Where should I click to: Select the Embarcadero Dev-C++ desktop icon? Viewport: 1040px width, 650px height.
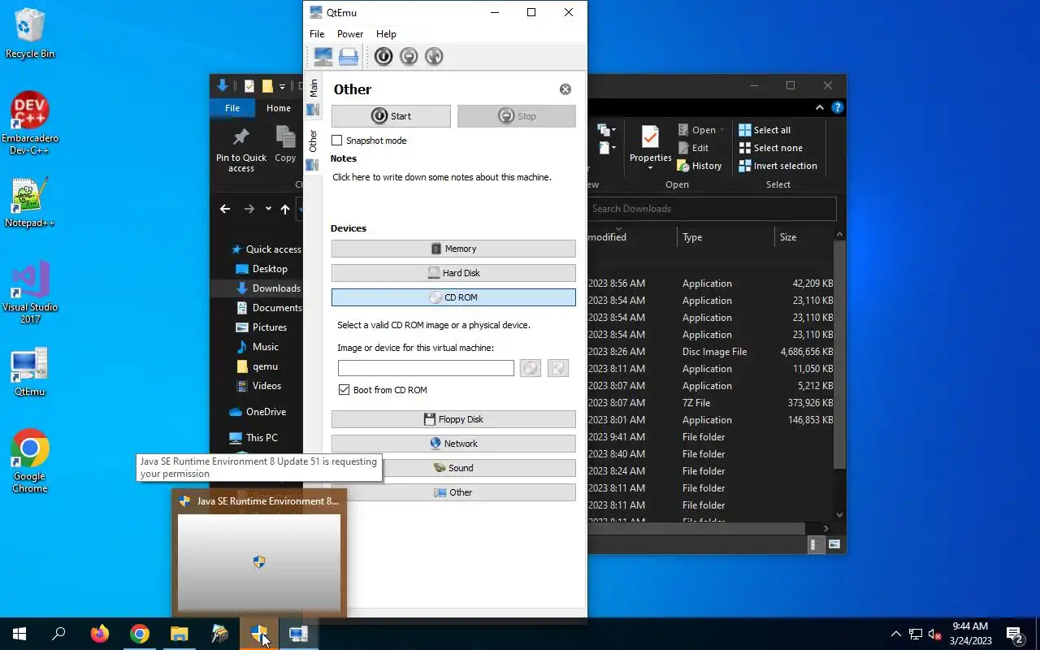30,123
